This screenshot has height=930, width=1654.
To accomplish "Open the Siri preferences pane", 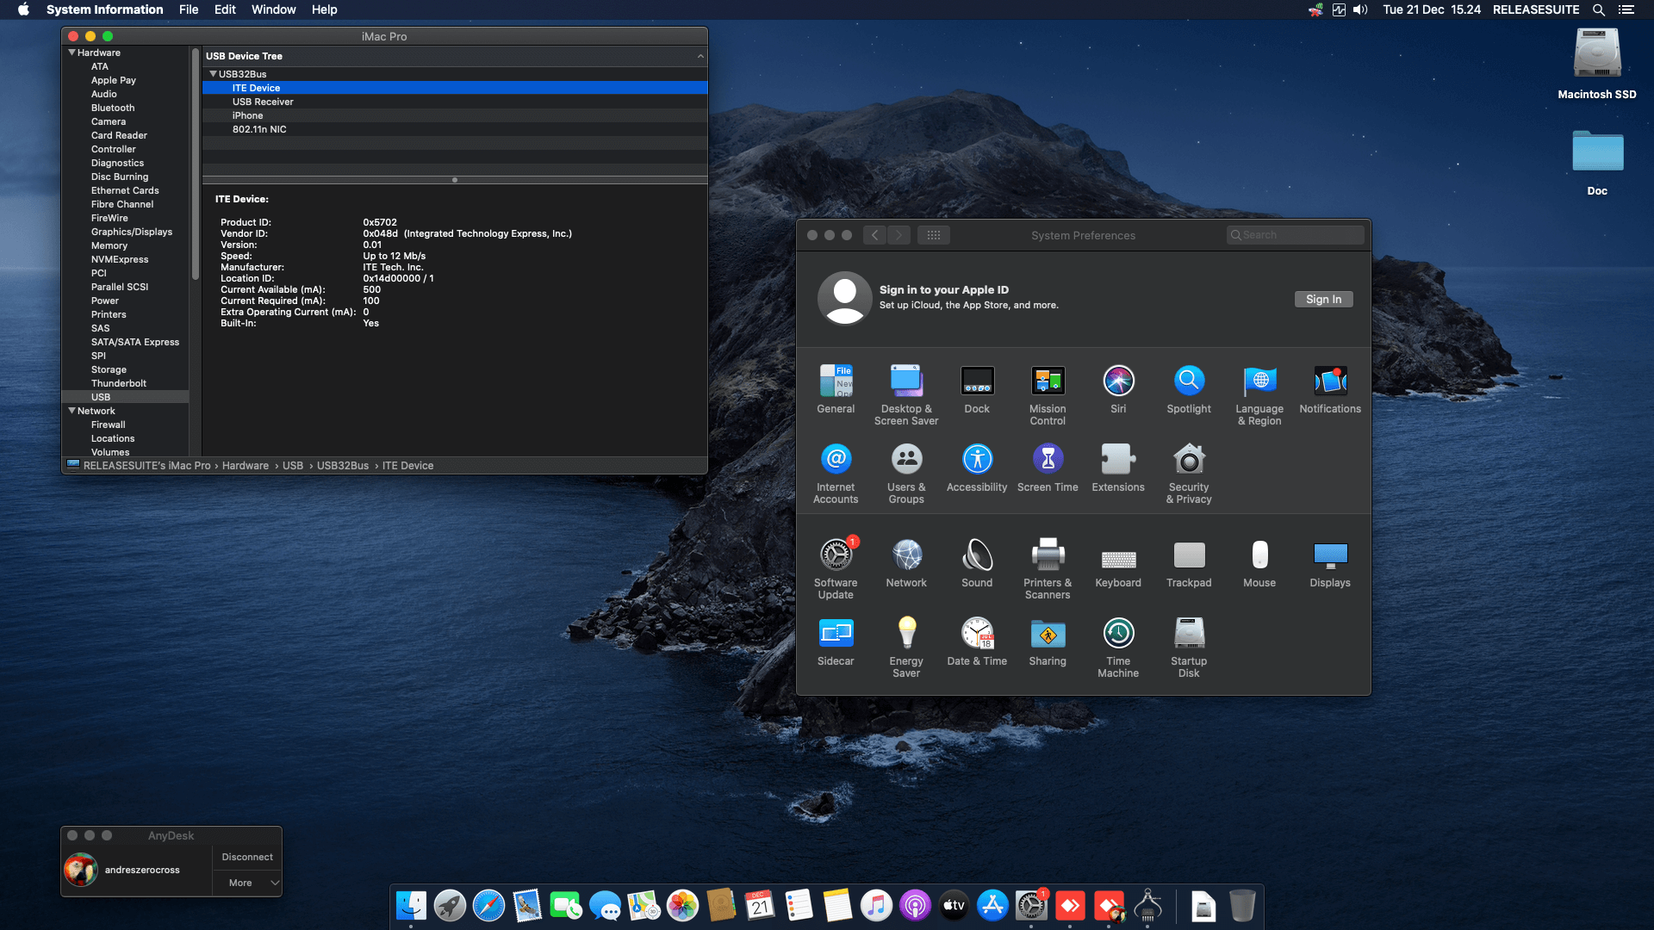I will click(1118, 389).
